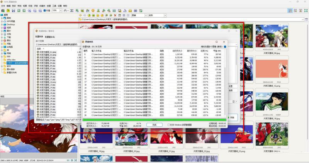309x163 pixels.
Task: Open the 编辑 menu
Action: 8,6
